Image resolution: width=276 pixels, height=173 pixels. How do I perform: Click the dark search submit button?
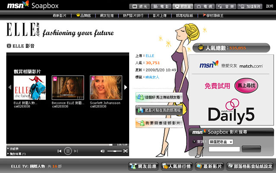[251, 149]
